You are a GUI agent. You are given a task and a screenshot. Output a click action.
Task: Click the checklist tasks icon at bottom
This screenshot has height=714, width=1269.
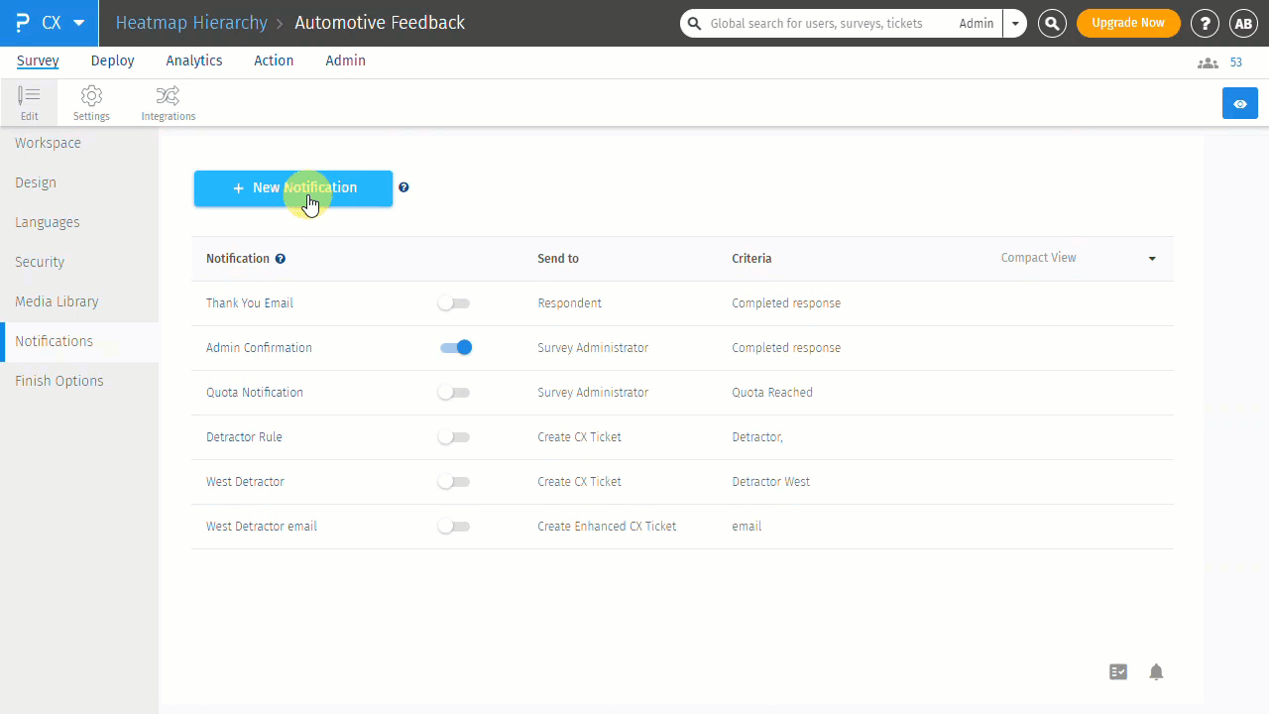(x=1118, y=672)
